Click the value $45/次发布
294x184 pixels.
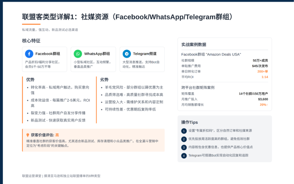point(260,66)
